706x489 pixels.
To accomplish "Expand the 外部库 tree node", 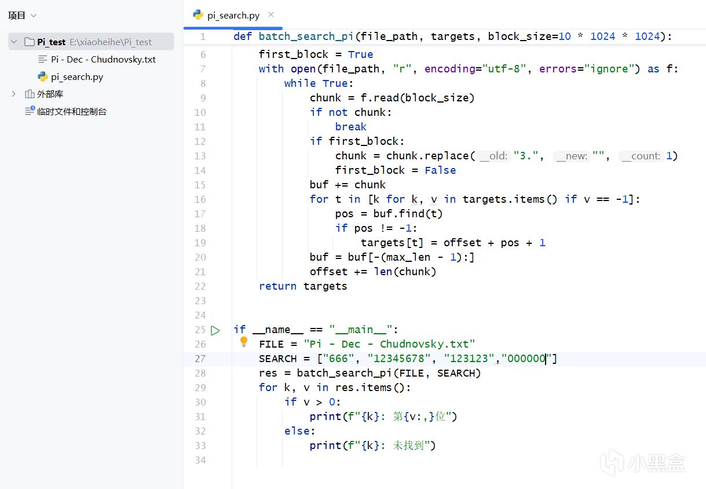I will pyautogui.click(x=14, y=94).
